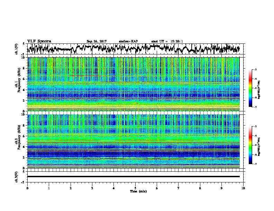Click inside the ch.1 spectrogram panel

point(134,84)
